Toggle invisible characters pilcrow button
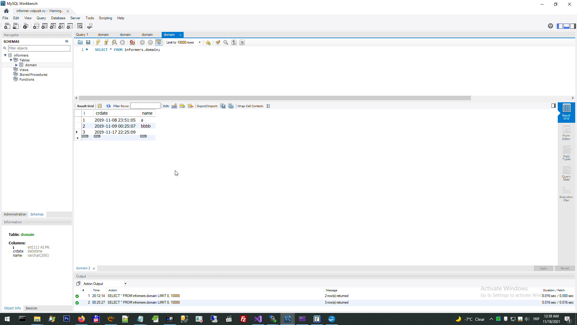 pos(234,42)
